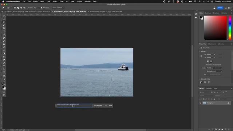Open the three-dots options in generative bar
This screenshot has width=233, height=131.
[x=106, y=106]
